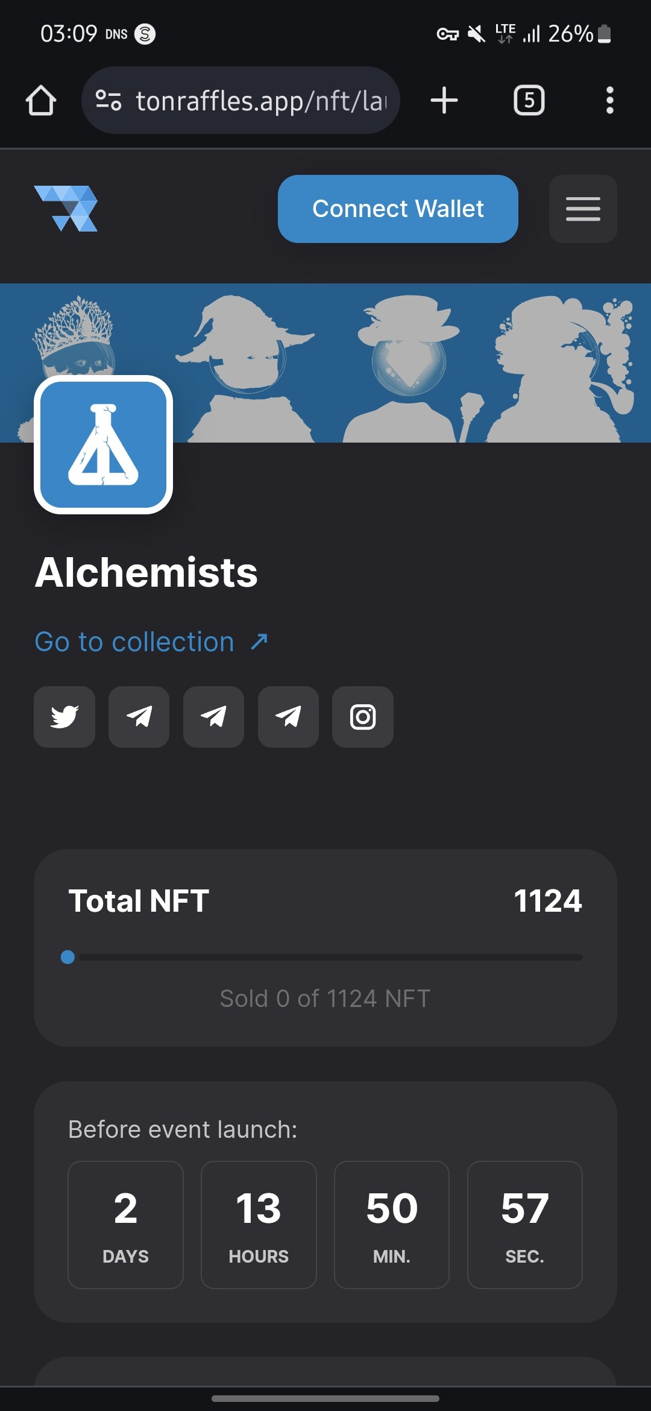The width and height of the screenshot is (651, 1411).
Task: Tap the Alchemists flask collection avatar
Action: pyautogui.click(x=103, y=444)
